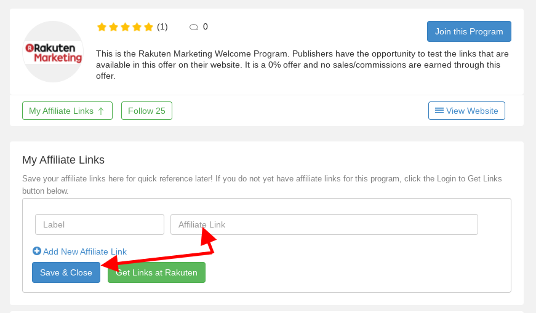
Task: Click the up arrow icon on My Affiliate Links
Action: pos(101,111)
